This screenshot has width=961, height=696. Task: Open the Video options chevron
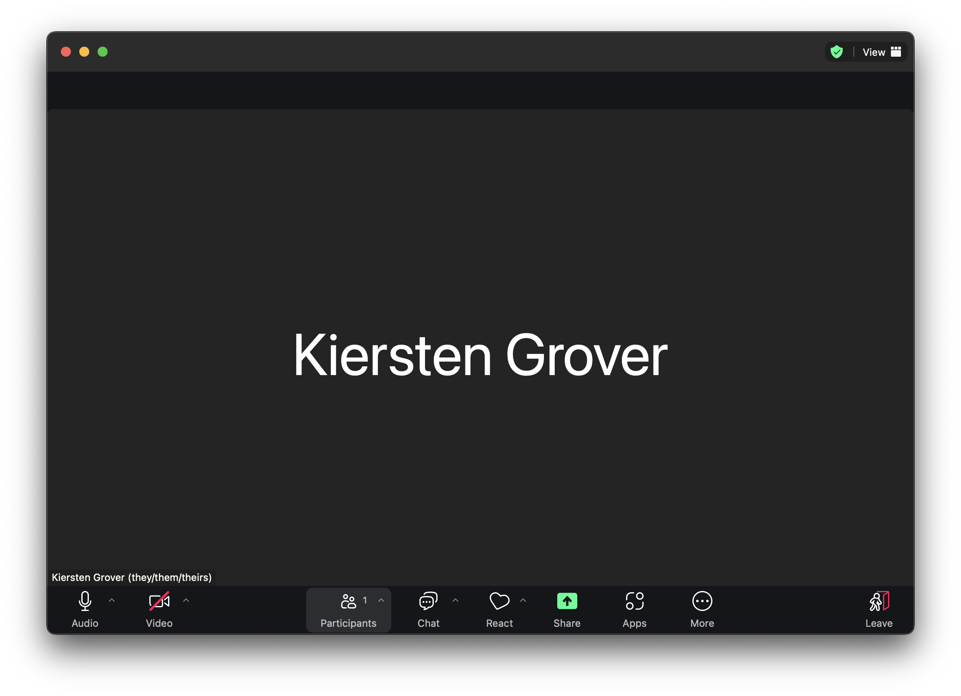point(186,600)
